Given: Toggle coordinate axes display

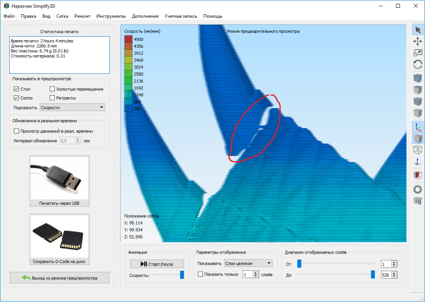Looking at the screenshot, I should [417, 127].
